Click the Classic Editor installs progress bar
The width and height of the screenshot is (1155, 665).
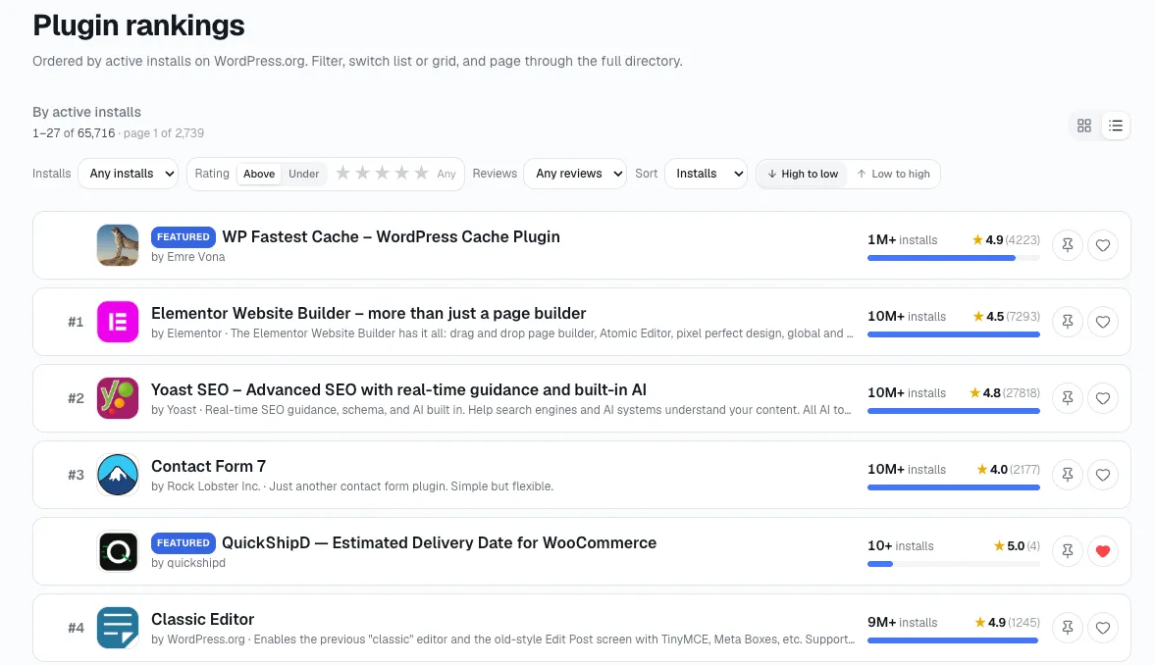pos(954,641)
